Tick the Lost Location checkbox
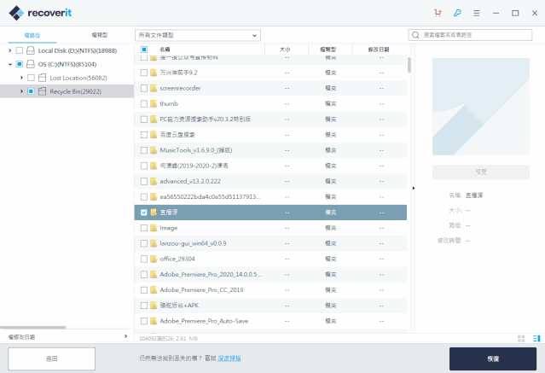Viewport: 545px width, 373px height. [31, 78]
